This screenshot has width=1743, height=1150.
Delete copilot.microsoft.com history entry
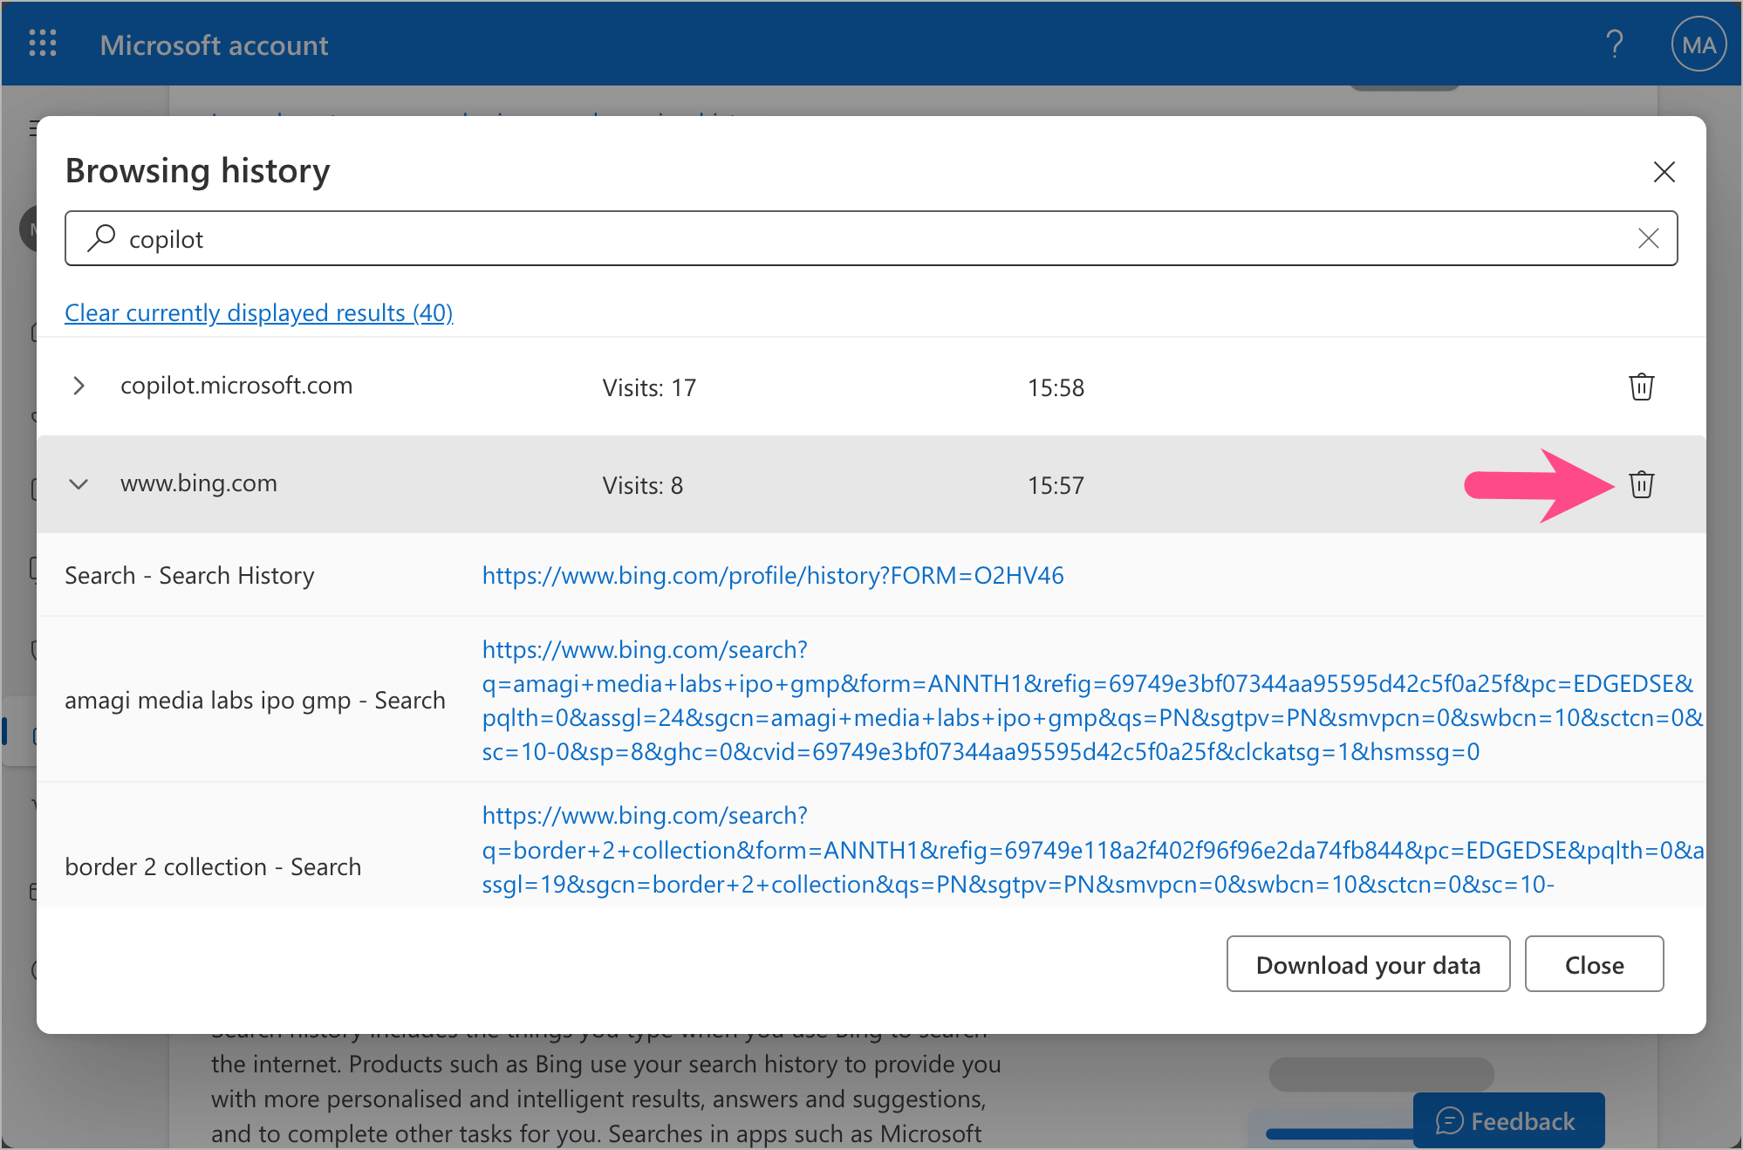click(1641, 387)
